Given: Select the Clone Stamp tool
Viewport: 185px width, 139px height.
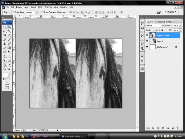Looking at the screenshot, I should [5, 44].
